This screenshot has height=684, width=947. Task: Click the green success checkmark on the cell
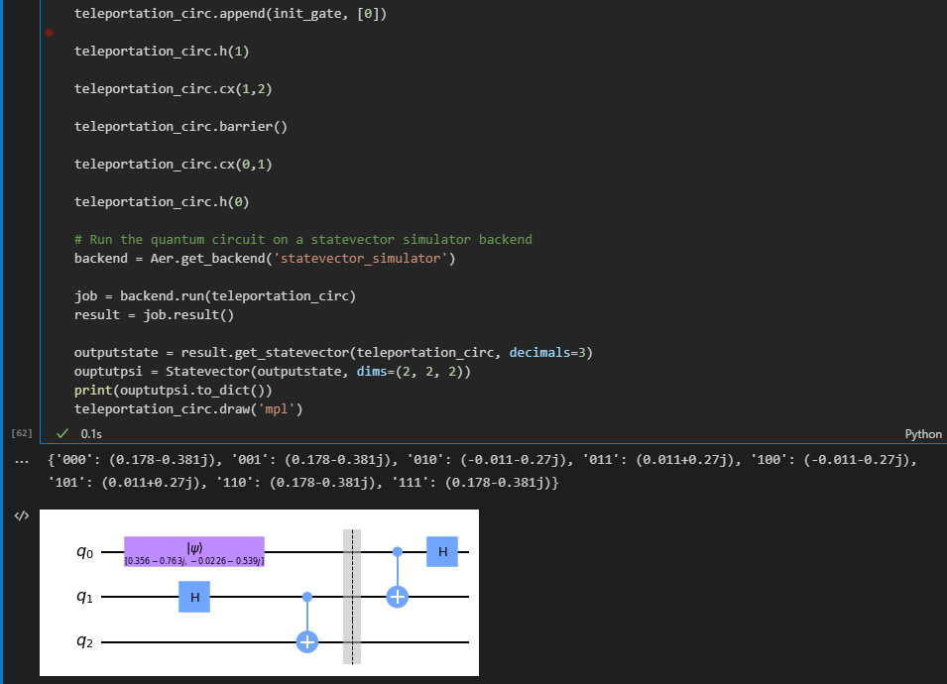click(x=62, y=433)
